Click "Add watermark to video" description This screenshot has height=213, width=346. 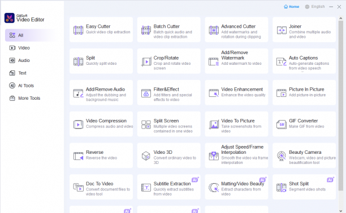pyautogui.click(x=241, y=64)
